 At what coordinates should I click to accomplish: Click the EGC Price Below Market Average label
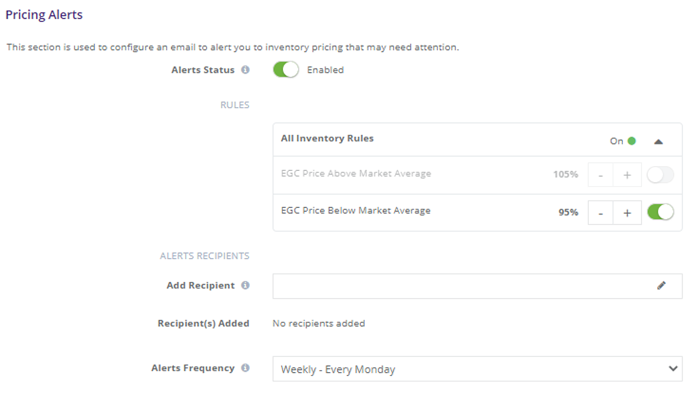tap(355, 211)
